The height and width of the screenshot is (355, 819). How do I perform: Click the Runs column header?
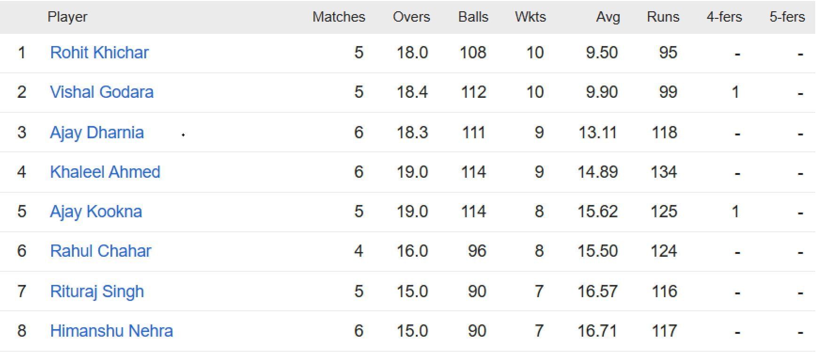(663, 17)
